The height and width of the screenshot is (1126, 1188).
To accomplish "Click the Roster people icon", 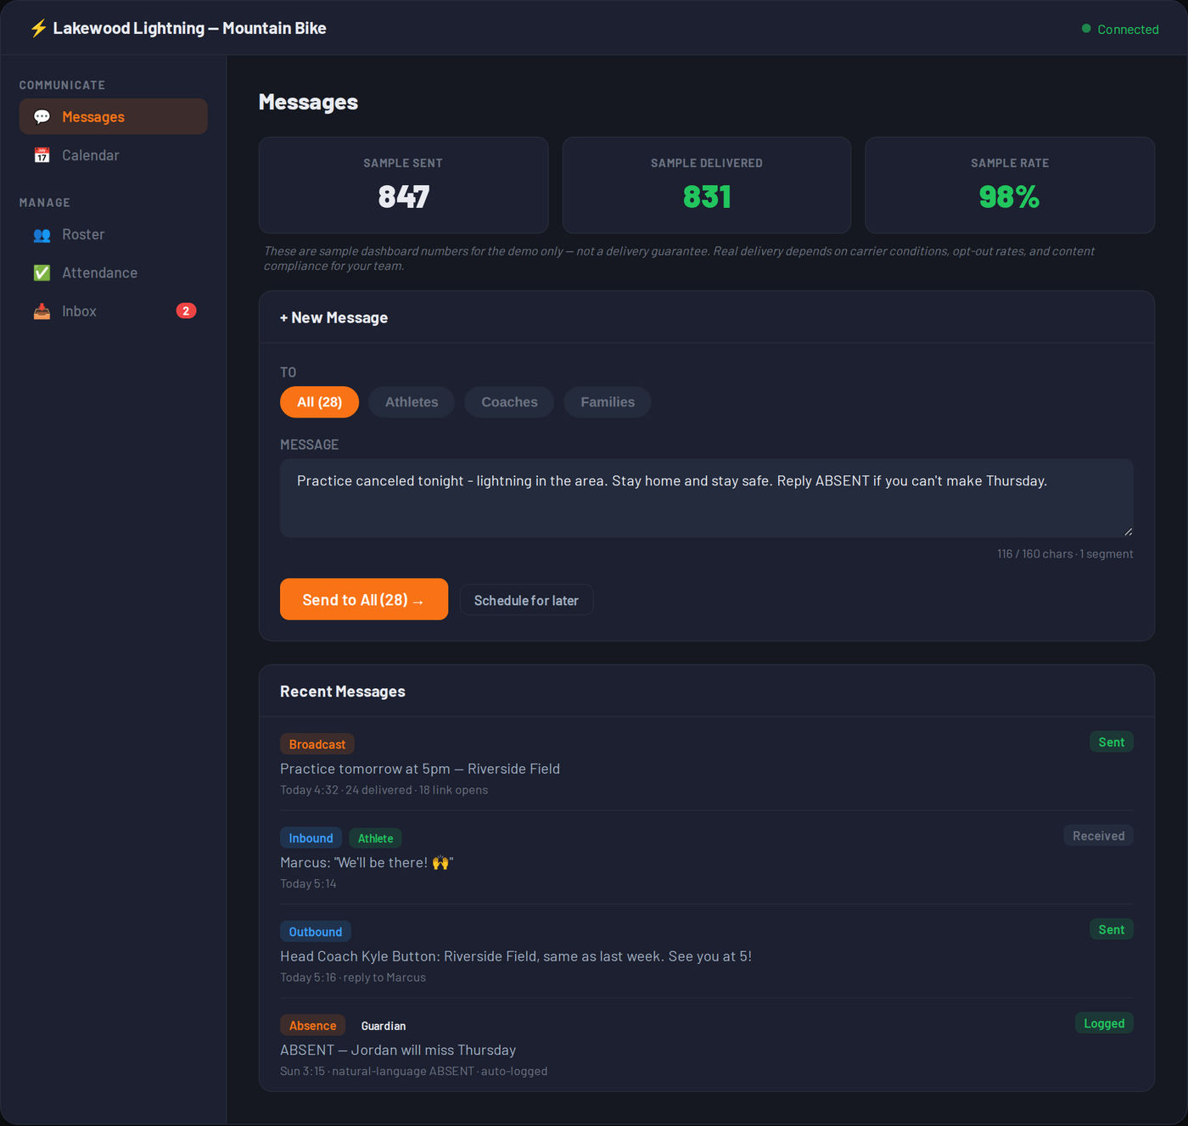I will pyautogui.click(x=42, y=235).
